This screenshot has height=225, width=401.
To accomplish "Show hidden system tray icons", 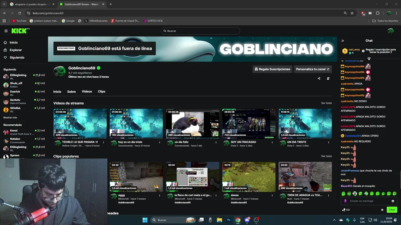I will tap(334, 220).
